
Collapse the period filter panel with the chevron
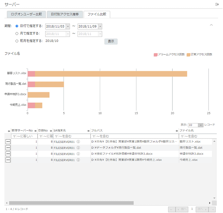click(x=211, y=25)
